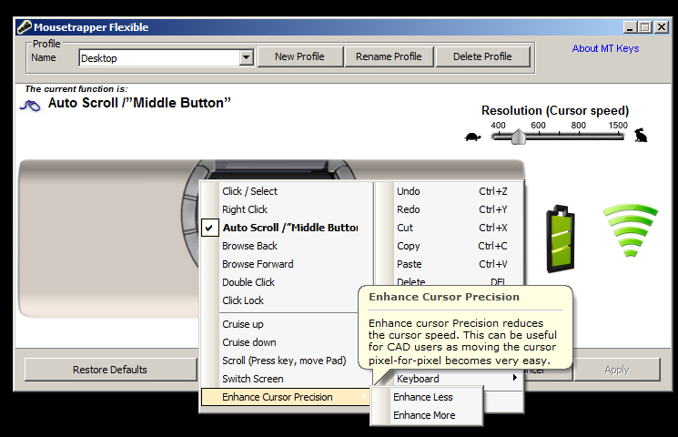
Task: Click the turtle slow-speed icon
Action: [x=472, y=137]
